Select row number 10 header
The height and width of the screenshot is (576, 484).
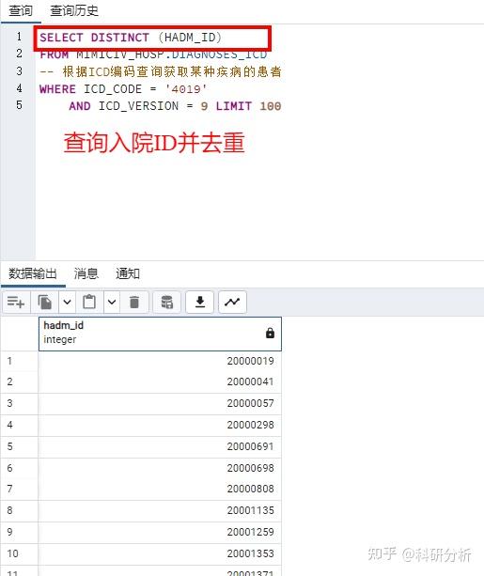click(19, 553)
